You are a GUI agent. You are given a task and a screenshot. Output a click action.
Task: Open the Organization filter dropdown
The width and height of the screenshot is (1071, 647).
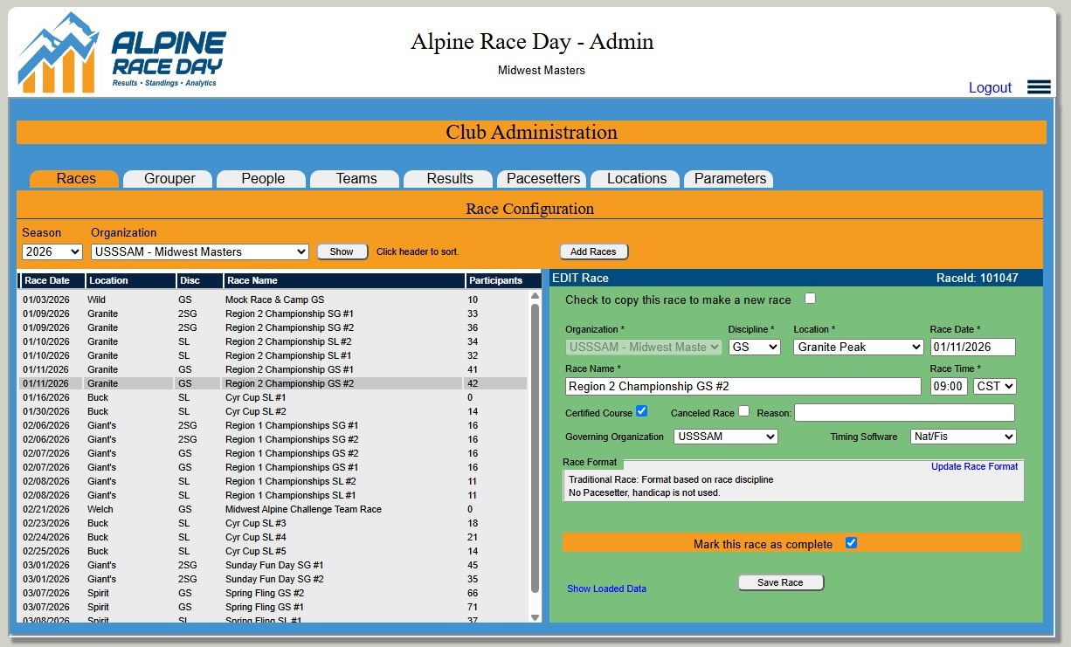[200, 251]
